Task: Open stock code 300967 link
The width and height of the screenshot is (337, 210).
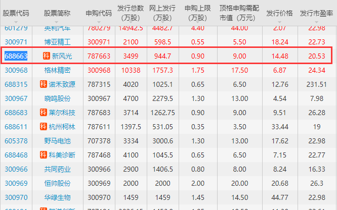Action: [x=16, y=98]
